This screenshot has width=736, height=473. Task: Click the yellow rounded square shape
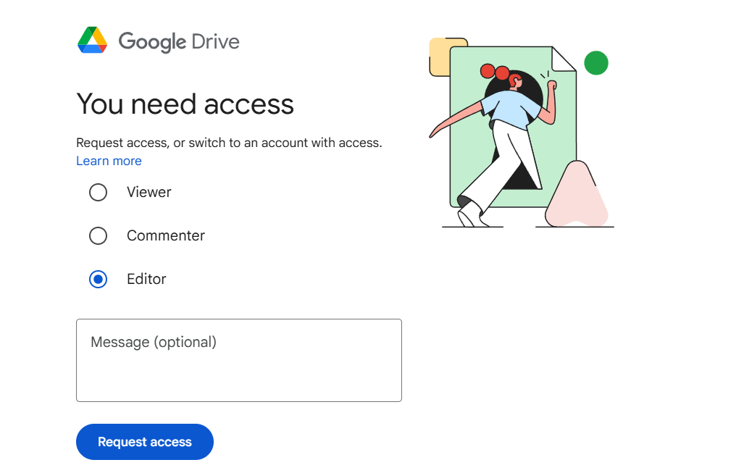tap(438, 56)
